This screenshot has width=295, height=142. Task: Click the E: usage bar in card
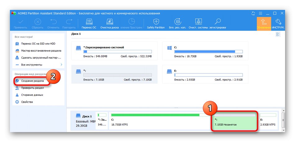(x=208, y=75)
